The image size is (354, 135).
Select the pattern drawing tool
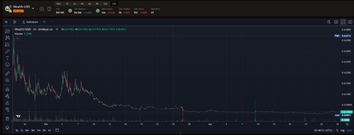tap(7, 38)
